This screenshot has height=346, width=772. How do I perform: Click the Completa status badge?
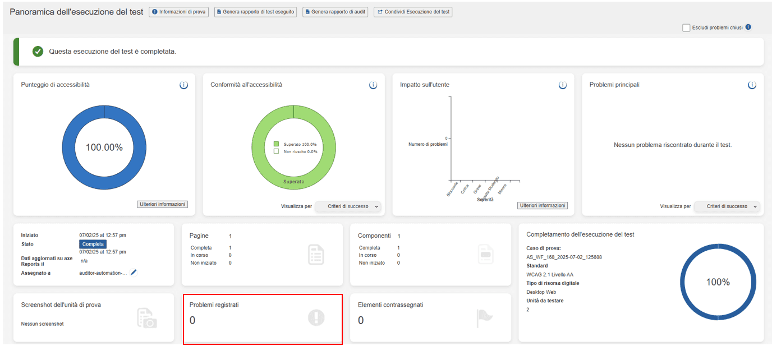[x=93, y=244]
